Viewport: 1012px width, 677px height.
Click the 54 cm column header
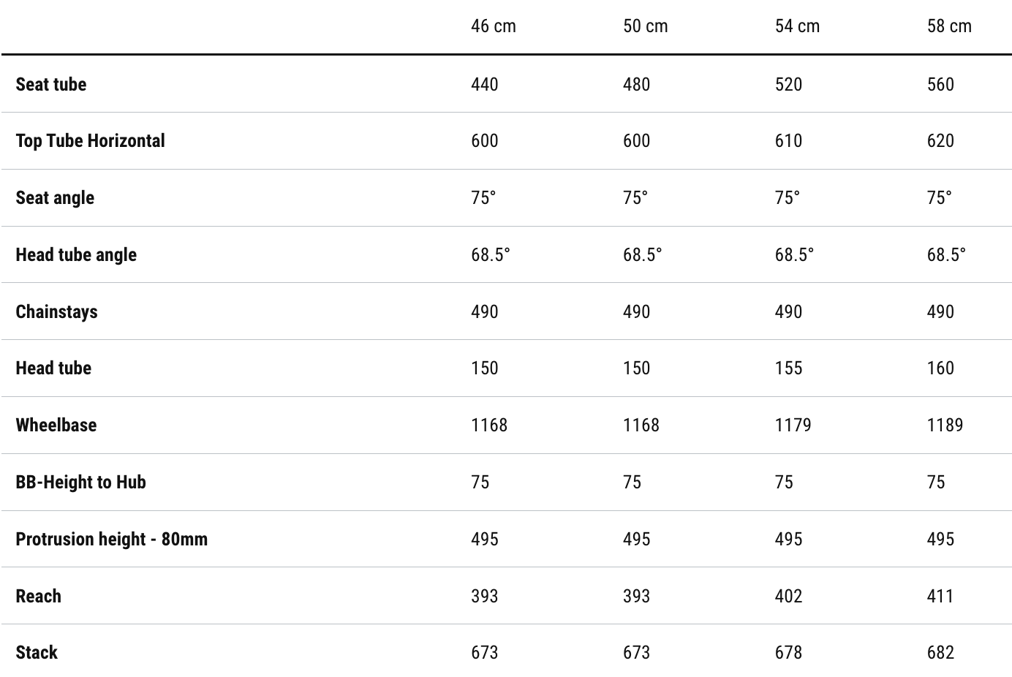point(797,26)
